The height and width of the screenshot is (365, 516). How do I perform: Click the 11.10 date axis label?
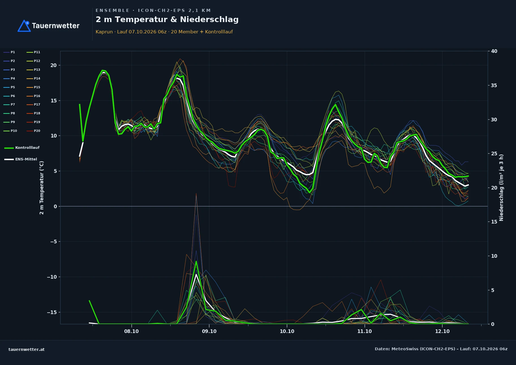pos(365,332)
